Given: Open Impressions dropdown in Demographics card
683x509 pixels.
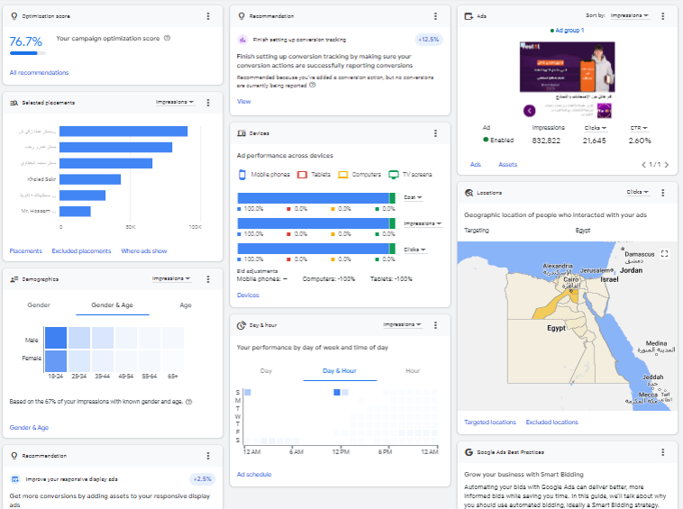Looking at the screenshot, I should click(x=171, y=278).
